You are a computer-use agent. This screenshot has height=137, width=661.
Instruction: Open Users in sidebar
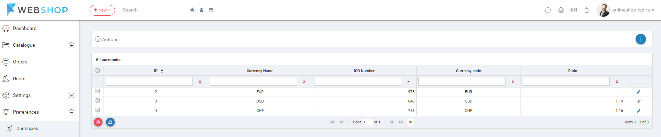19,78
